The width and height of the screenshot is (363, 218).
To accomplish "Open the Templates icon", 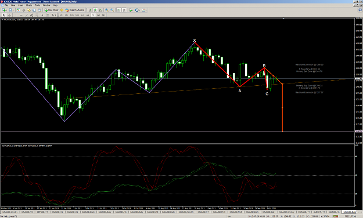I will click(143, 10).
